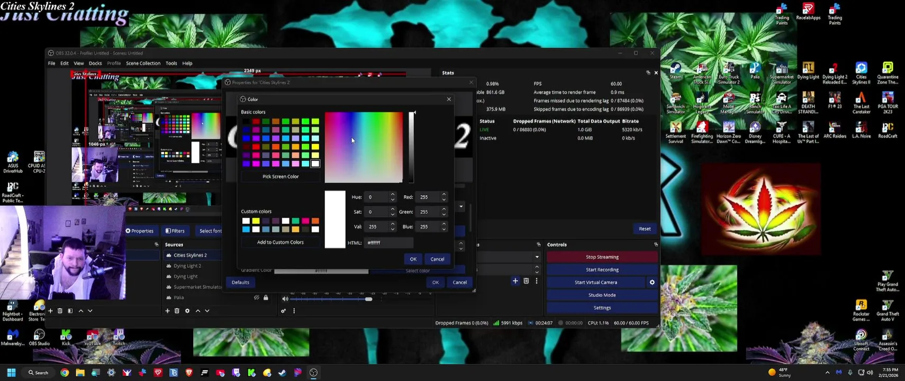905x381 pixels.
Task: Open ARC Raiders desktop shortcut
Action: [835, 130]
